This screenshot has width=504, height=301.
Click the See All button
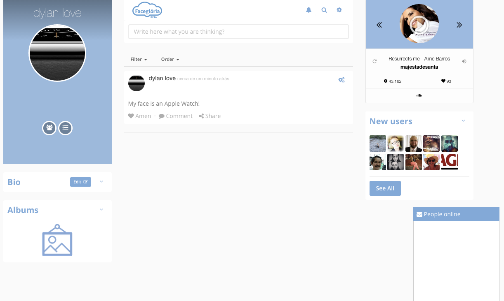point(385,188)
